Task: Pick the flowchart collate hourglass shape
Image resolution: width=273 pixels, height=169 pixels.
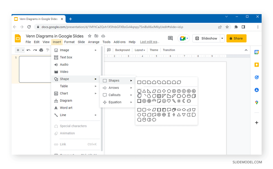Action: pyautogui.click(x=169, y=115)
